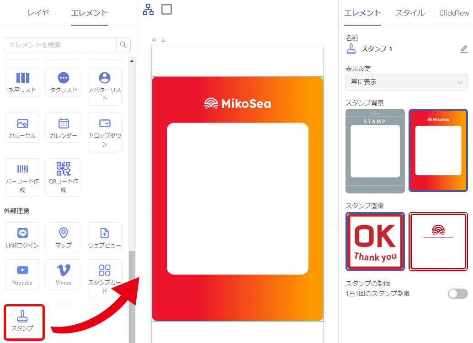The image size is (473, 343).
Task: Click the stamp icon beside スタンプ 1
Action: 351,49
